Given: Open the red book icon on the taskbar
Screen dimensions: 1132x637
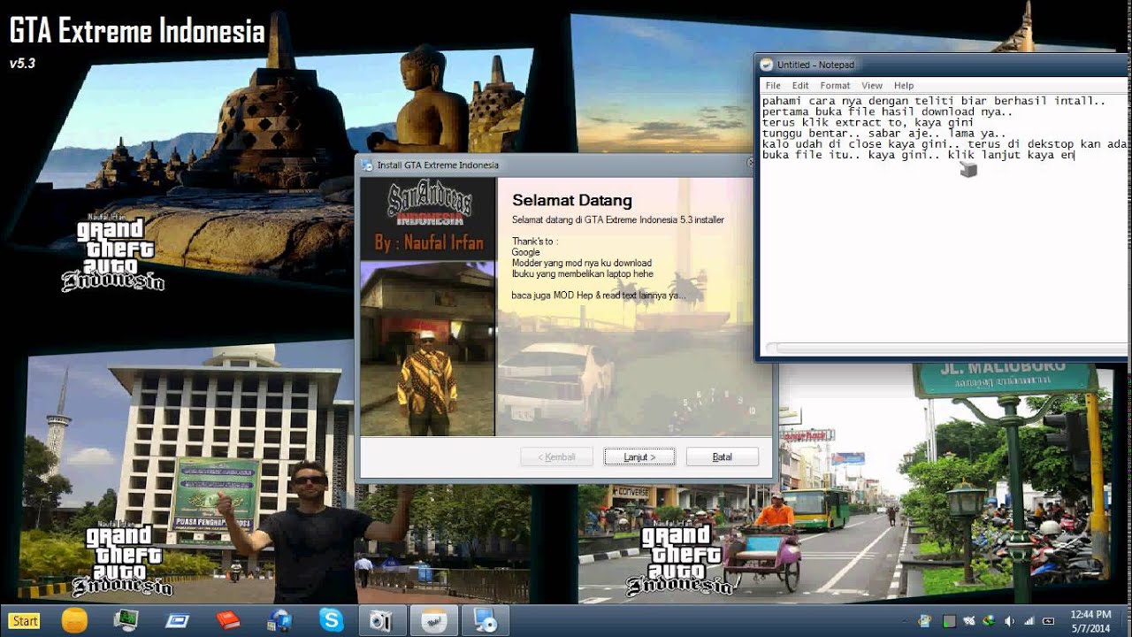Looking at the screenshot, I should click(x=228, y=620).
